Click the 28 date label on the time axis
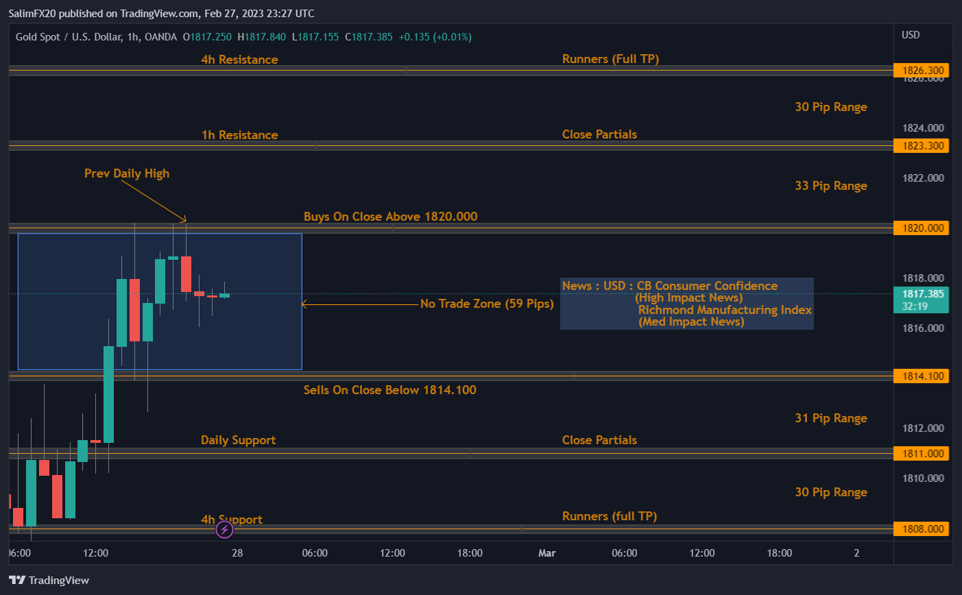 pos(237,552)
